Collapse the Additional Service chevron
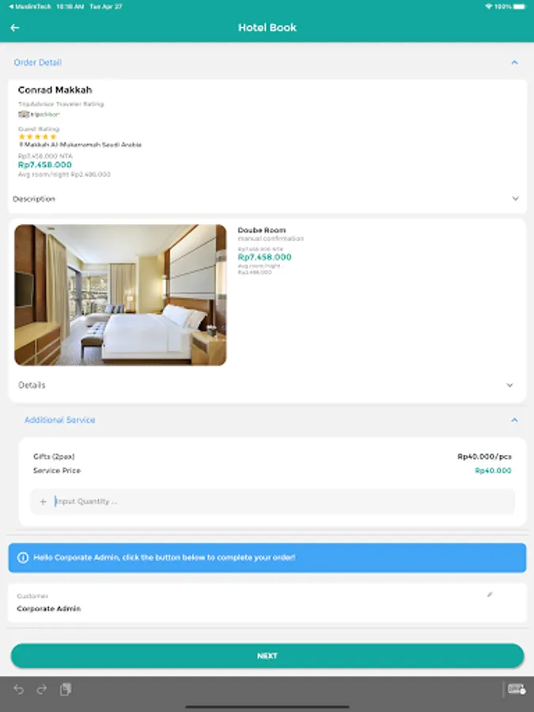Viewport: 534px width, 712px height. [514, 420]
